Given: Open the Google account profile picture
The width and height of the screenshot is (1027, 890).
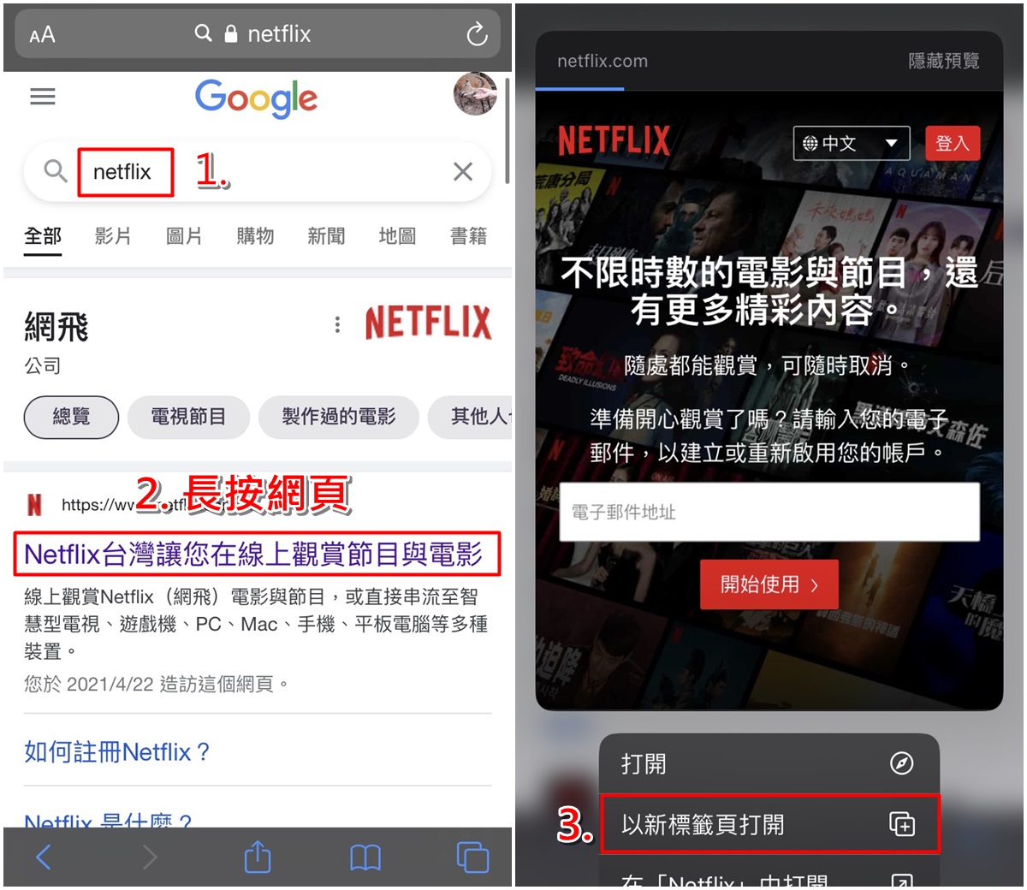Looking at the screenshot, I should [475, 95].
